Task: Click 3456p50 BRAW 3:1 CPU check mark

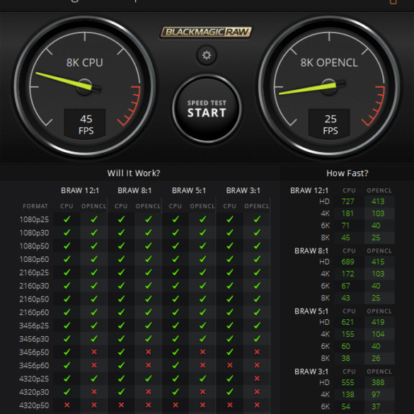Action: [x=230, y=352]
